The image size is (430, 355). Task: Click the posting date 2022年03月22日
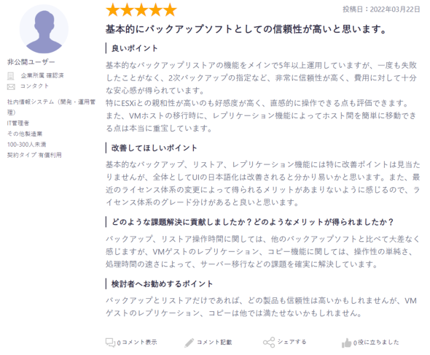click(x=395, y=9)
